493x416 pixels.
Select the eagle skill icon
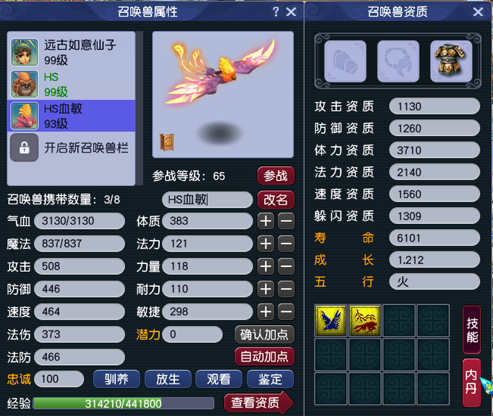[331, 320]
